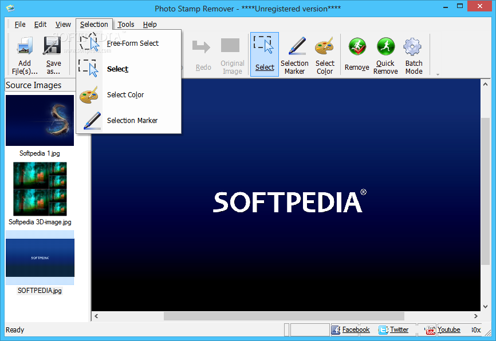Image resolution: width=496 pixels, height=341 pixels.
Task: Click the vertical scrollbar thumb
Action: tap(485, 191)
